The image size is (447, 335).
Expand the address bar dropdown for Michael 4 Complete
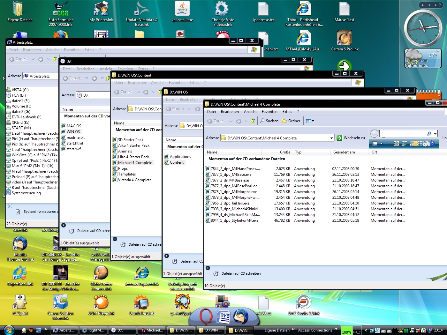tap(331, 138)
